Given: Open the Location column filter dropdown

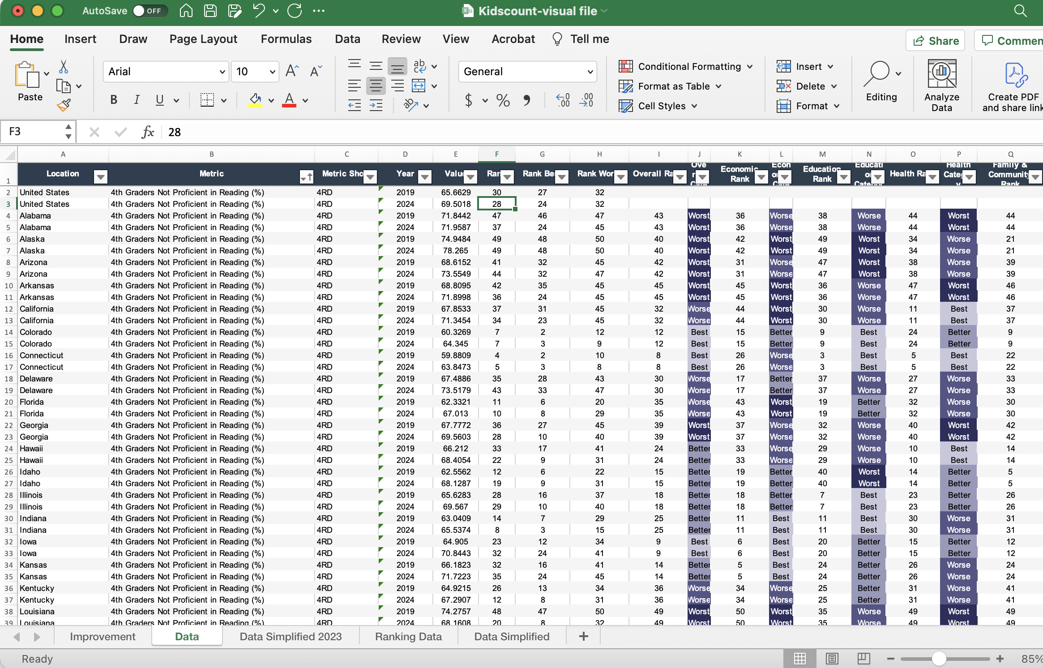Looking at the screenshot, I should 101,177.
